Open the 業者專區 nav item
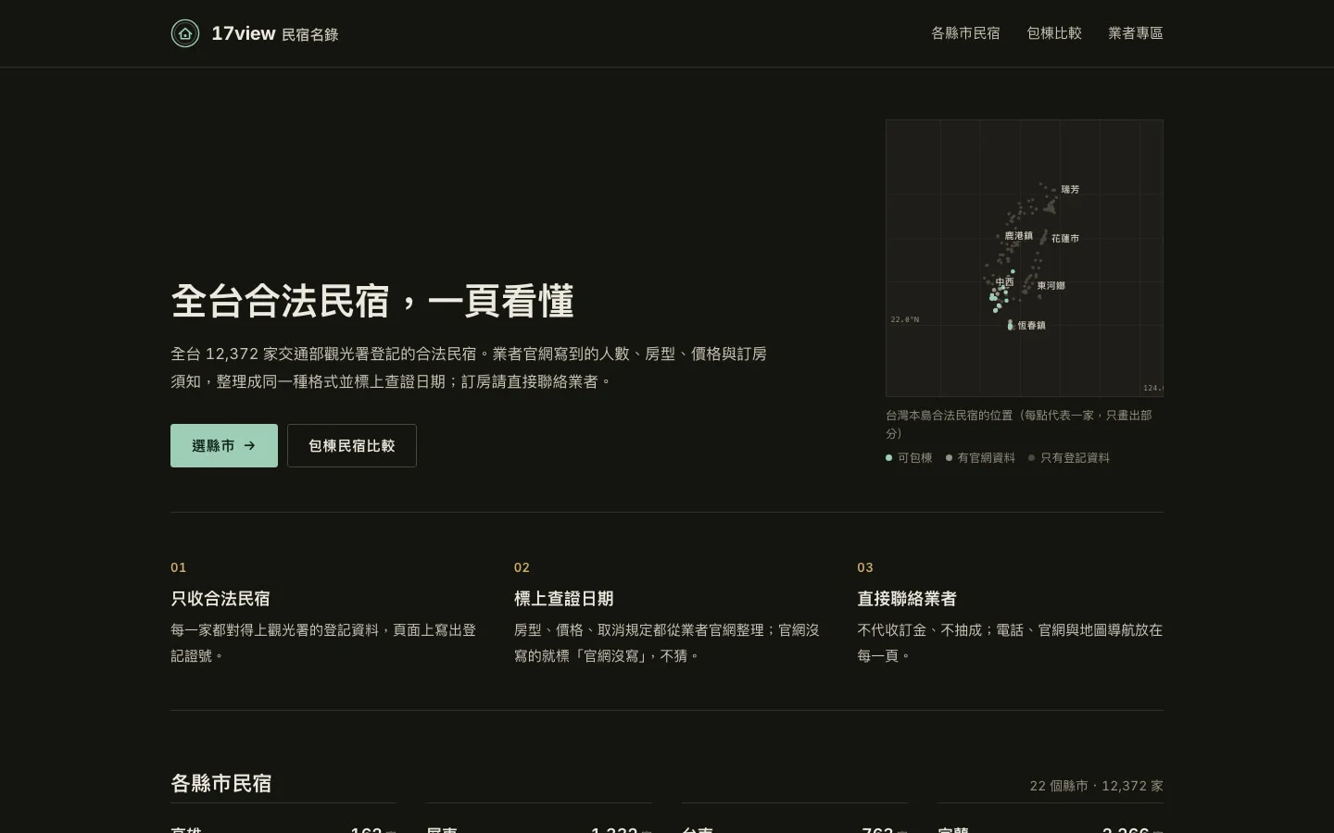Viewport: 1334px width, 833px height. (1136, 33)
